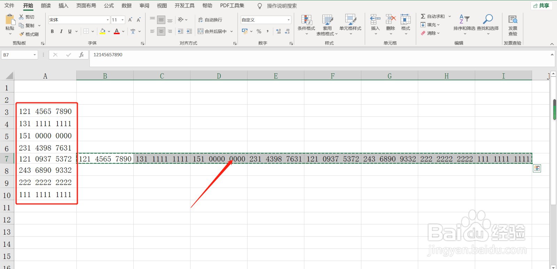Increase font size with larger A icon
Image resolution: width=557 pixels, height=269 pixels.
pyautogui.click(x=130, y=20)
